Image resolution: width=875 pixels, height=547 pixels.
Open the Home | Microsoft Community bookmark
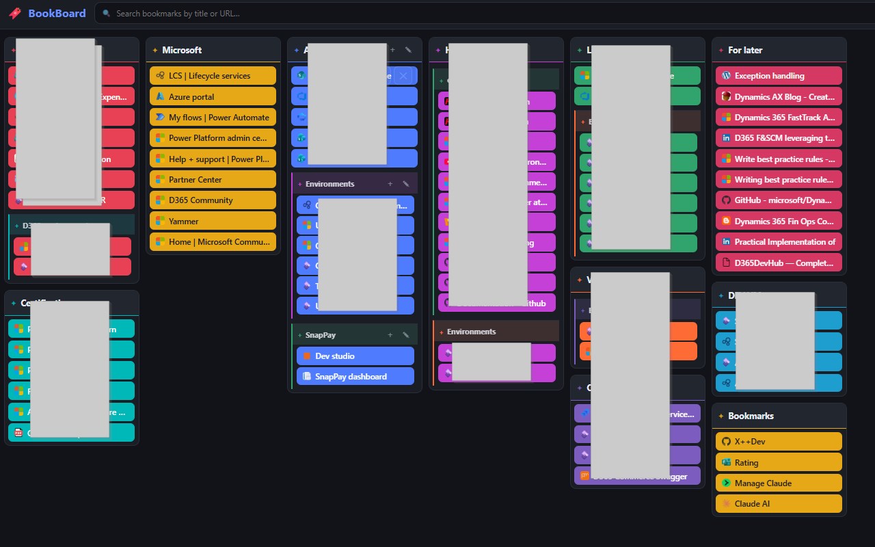tap(213, 241)
